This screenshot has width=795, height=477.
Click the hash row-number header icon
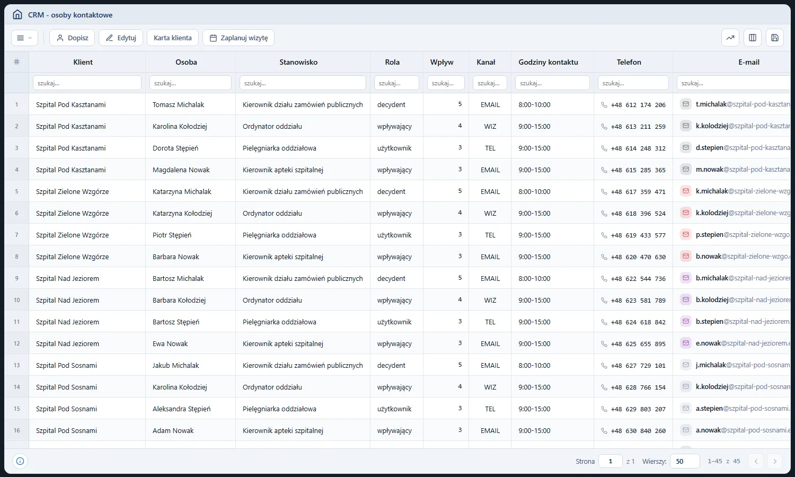click(x=16, y=62)
